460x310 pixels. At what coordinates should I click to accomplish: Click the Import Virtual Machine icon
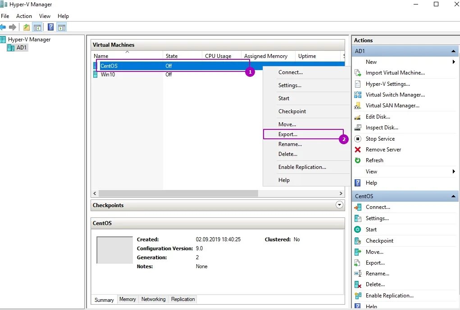pyautogui.click(x=358, y=73)
